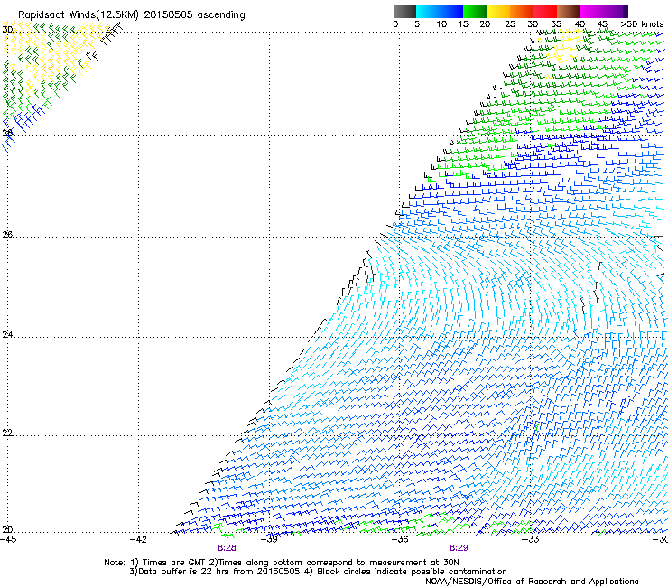
Task: Click the 'NOAA/NESDIS/Office of Research and Applications' credit
Action: coord(532,582)
